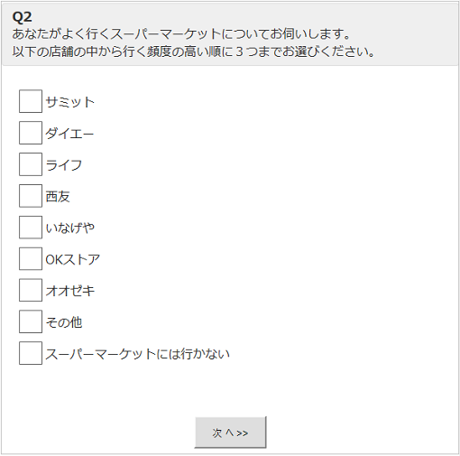Select the オオゼキ checkbox
This screenshot has height=456, width=460.
[31, 290]
